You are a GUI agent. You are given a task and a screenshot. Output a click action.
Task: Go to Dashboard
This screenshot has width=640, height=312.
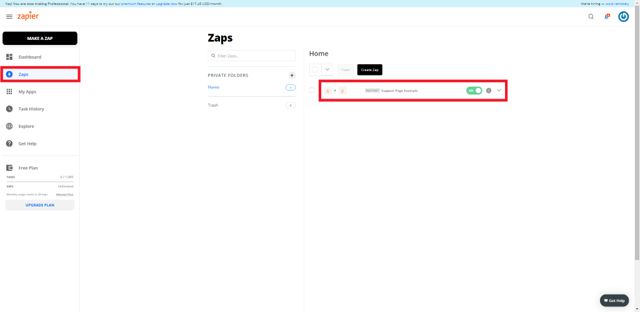[x=30, y=57]
